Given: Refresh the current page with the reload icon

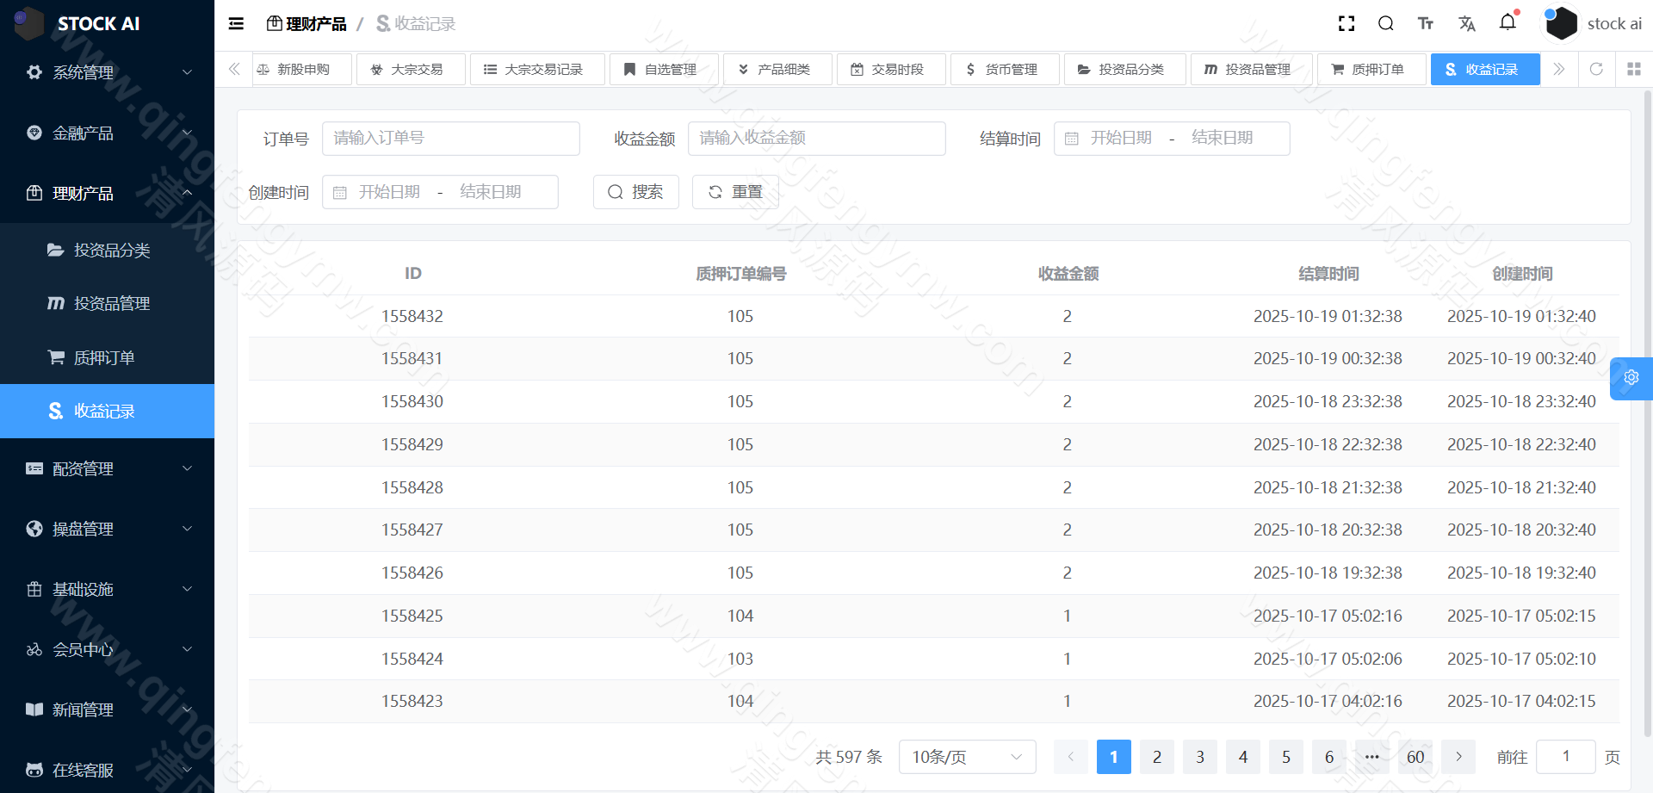Looking at the screenshot, I should [1597, 69].
